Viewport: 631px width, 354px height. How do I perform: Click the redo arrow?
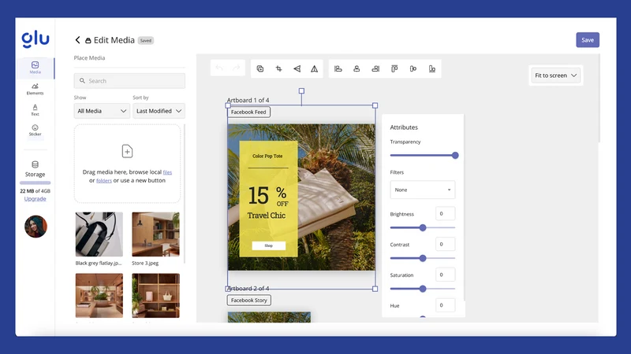237,68
